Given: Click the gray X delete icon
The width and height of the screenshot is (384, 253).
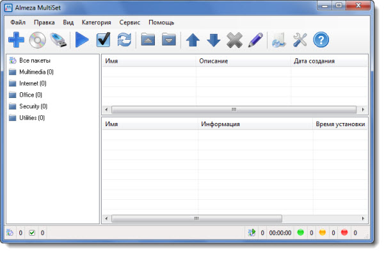Looking at the screenshot, I should click(x=234, y=40).
